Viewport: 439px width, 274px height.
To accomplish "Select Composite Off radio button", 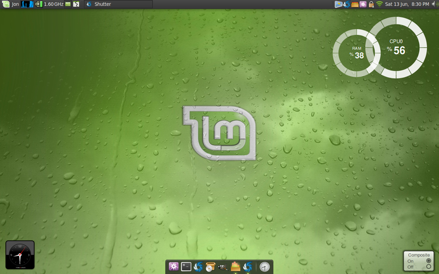I will 429,266.
